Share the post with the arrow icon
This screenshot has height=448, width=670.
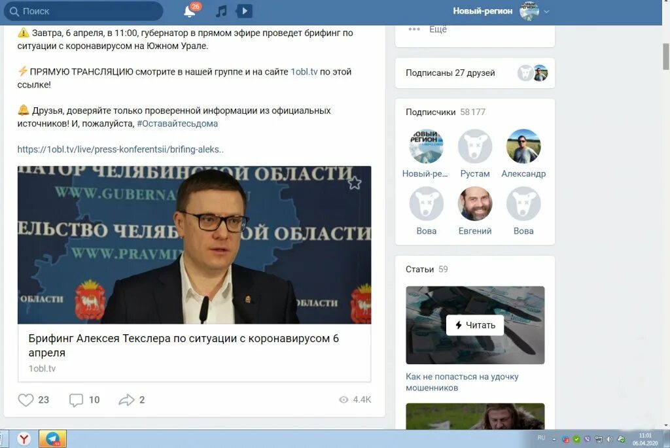[x=126, y=400]
